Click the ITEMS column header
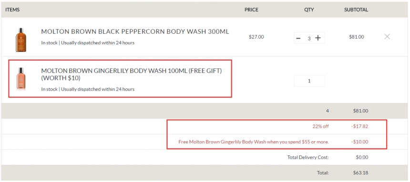Screen dimensions: 410x182 coord(12,10)
